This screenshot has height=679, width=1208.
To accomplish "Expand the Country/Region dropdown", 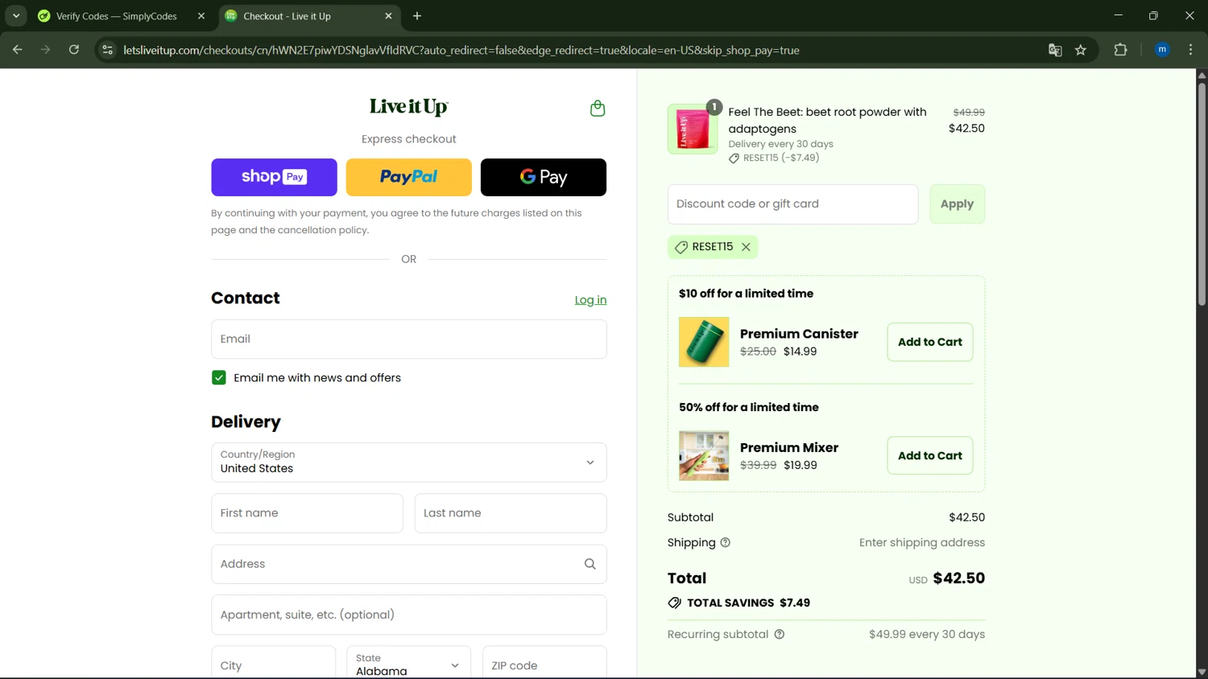I will click(409, 462).
